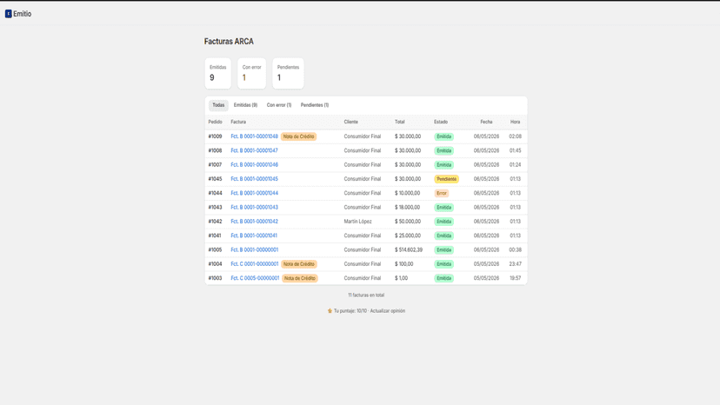Click the Total column header
The image size is (720, 405).
[400, 123]
